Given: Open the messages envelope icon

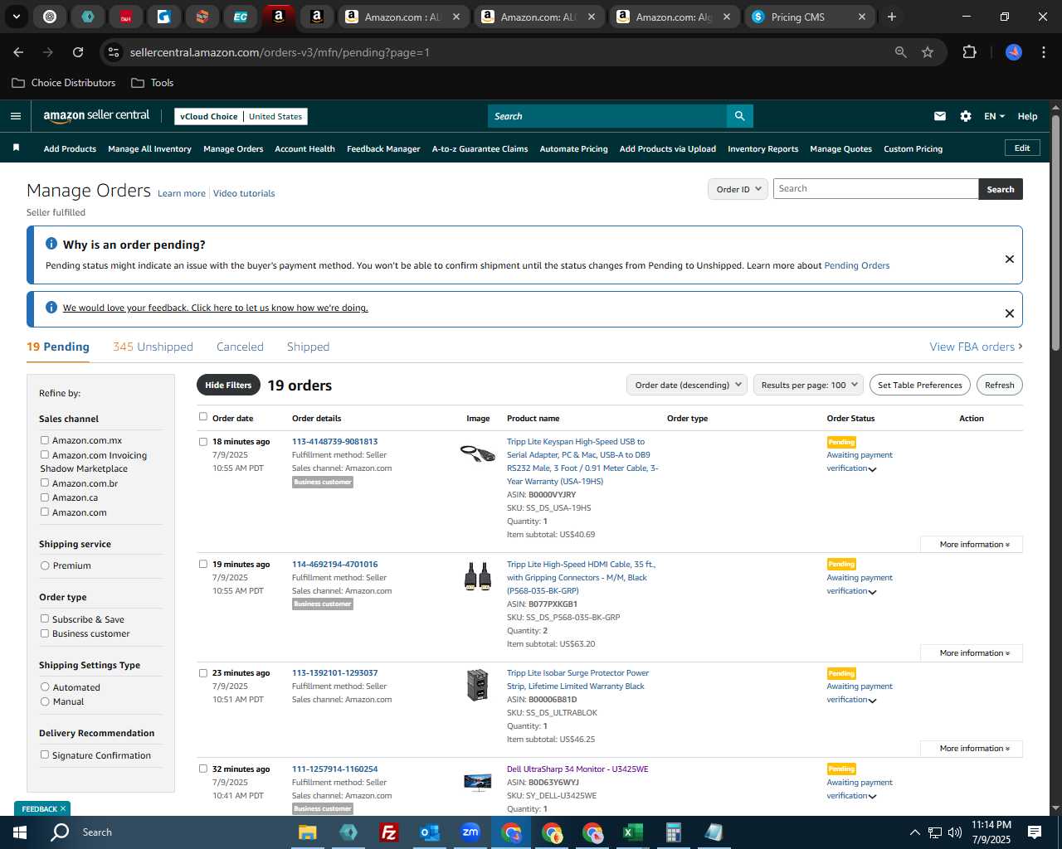Looking at the screenshot, I should tap(940, 116).
